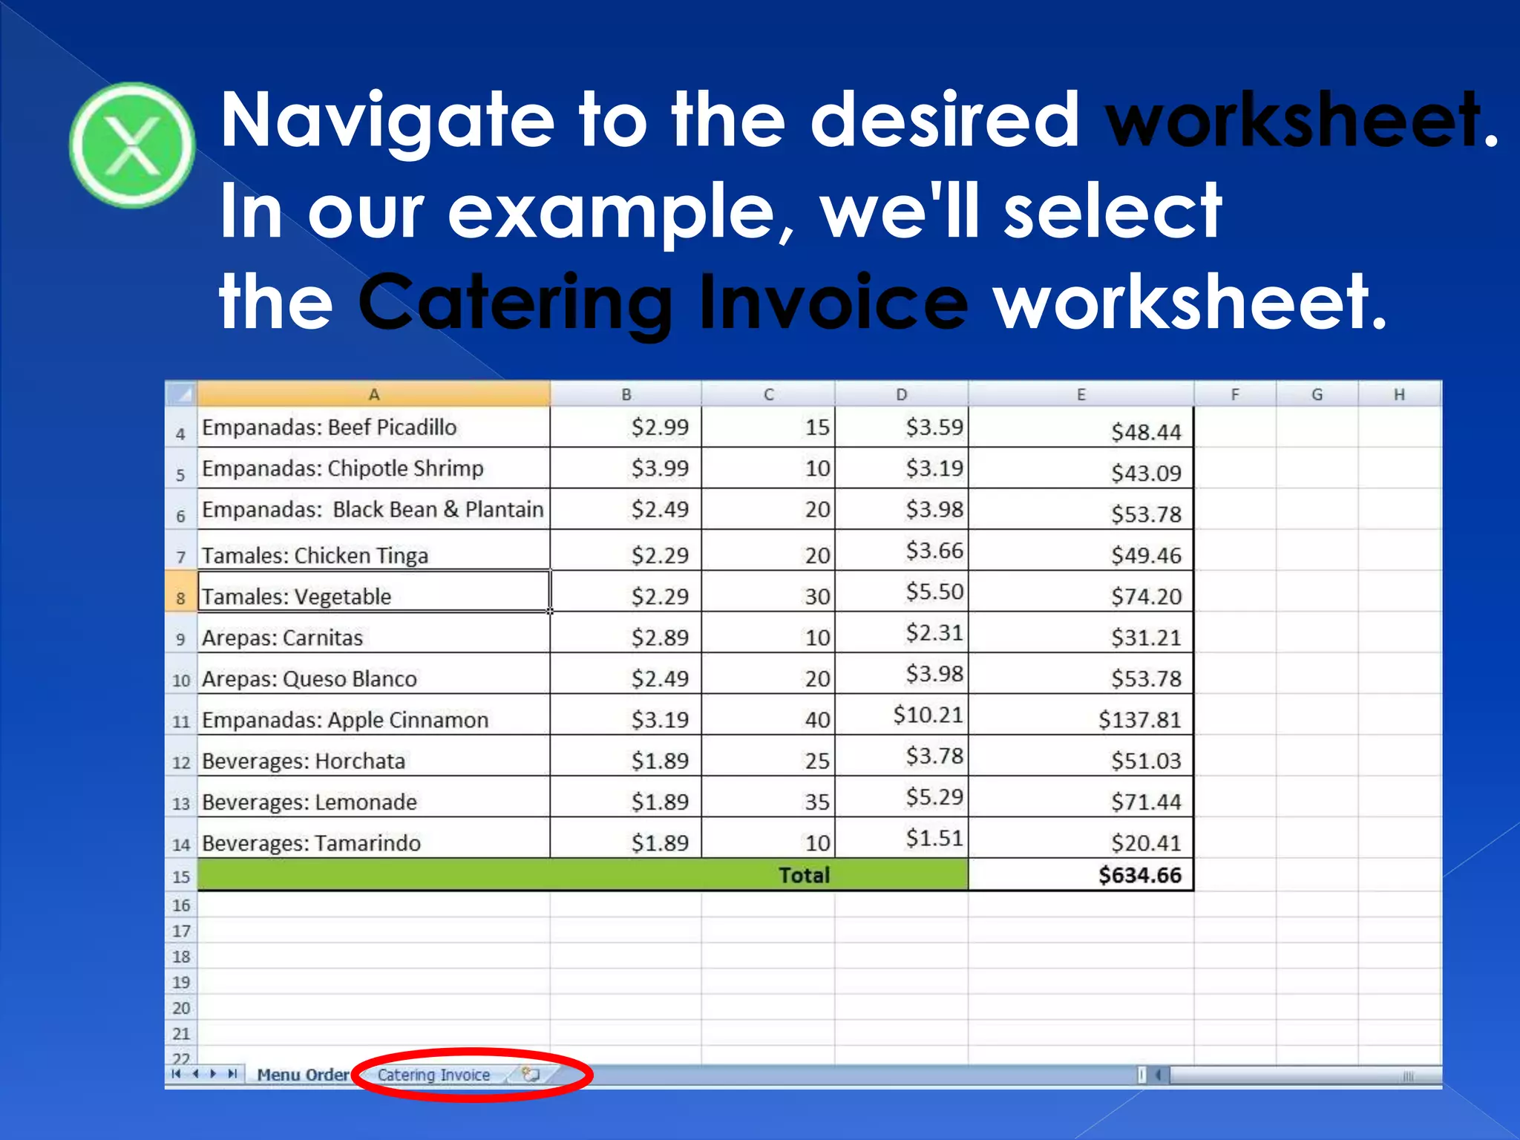This screenshot has width=1520, height=1140.
Task: Click the previous sheet navigation arrow
Action: pyautogui.click(x=195, y=1074)
